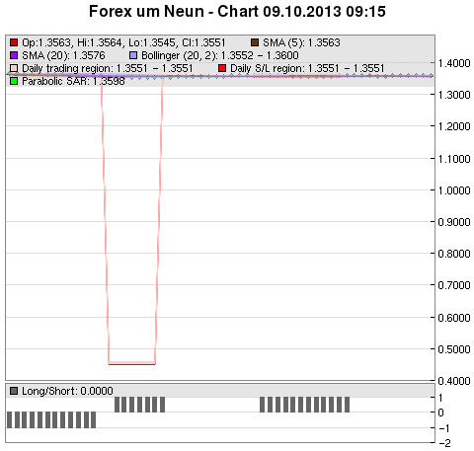Click the red bottom line of S/L spike

(131, 364)
